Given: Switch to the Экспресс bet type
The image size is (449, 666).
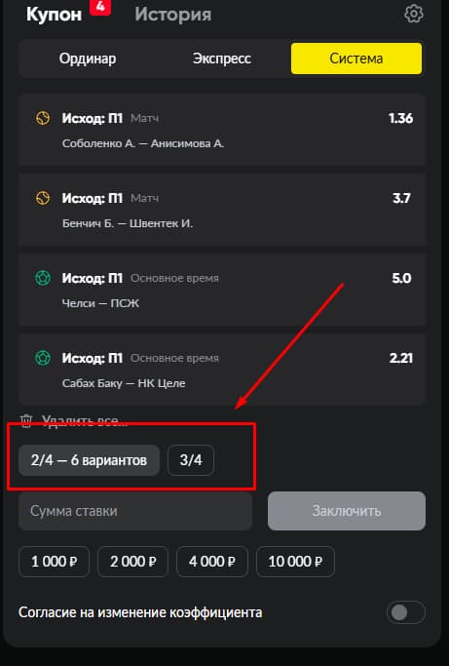Looking at the screenshot, I should click(x=221, y=59).
